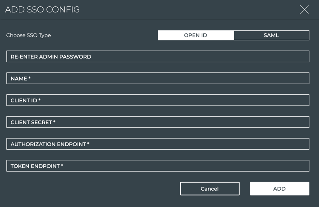319x207 pixels.
Task: Click the asterisk next to CLIENT ID
Action: (x=39, y=100)
